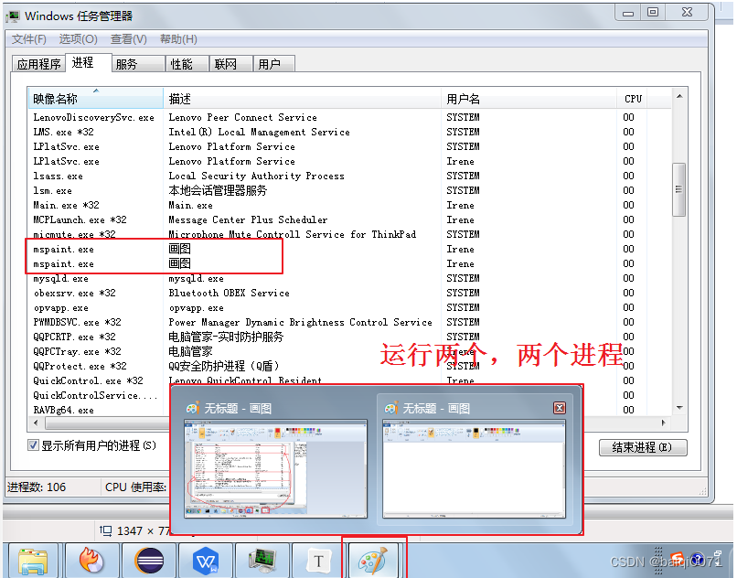Select the obexsrv.exe *32 process

[74, 293]
